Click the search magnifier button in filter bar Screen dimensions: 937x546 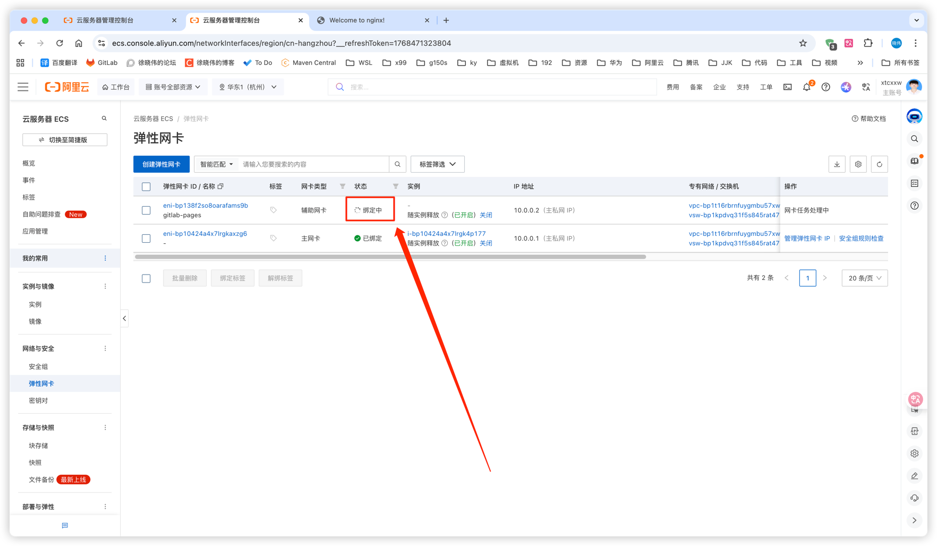click(x=397, y=164)
